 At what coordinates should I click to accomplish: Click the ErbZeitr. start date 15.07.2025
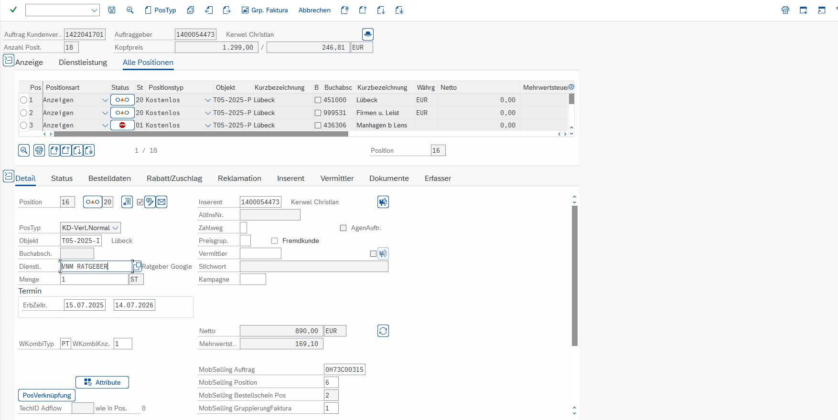85,305
